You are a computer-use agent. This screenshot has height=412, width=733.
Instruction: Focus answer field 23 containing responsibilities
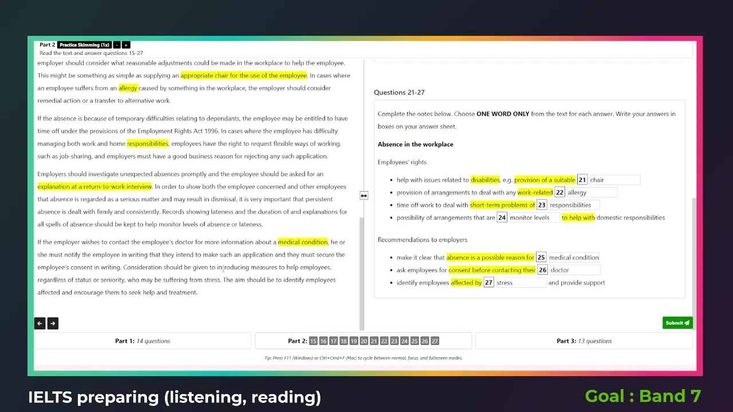click(x=574, y=205)
